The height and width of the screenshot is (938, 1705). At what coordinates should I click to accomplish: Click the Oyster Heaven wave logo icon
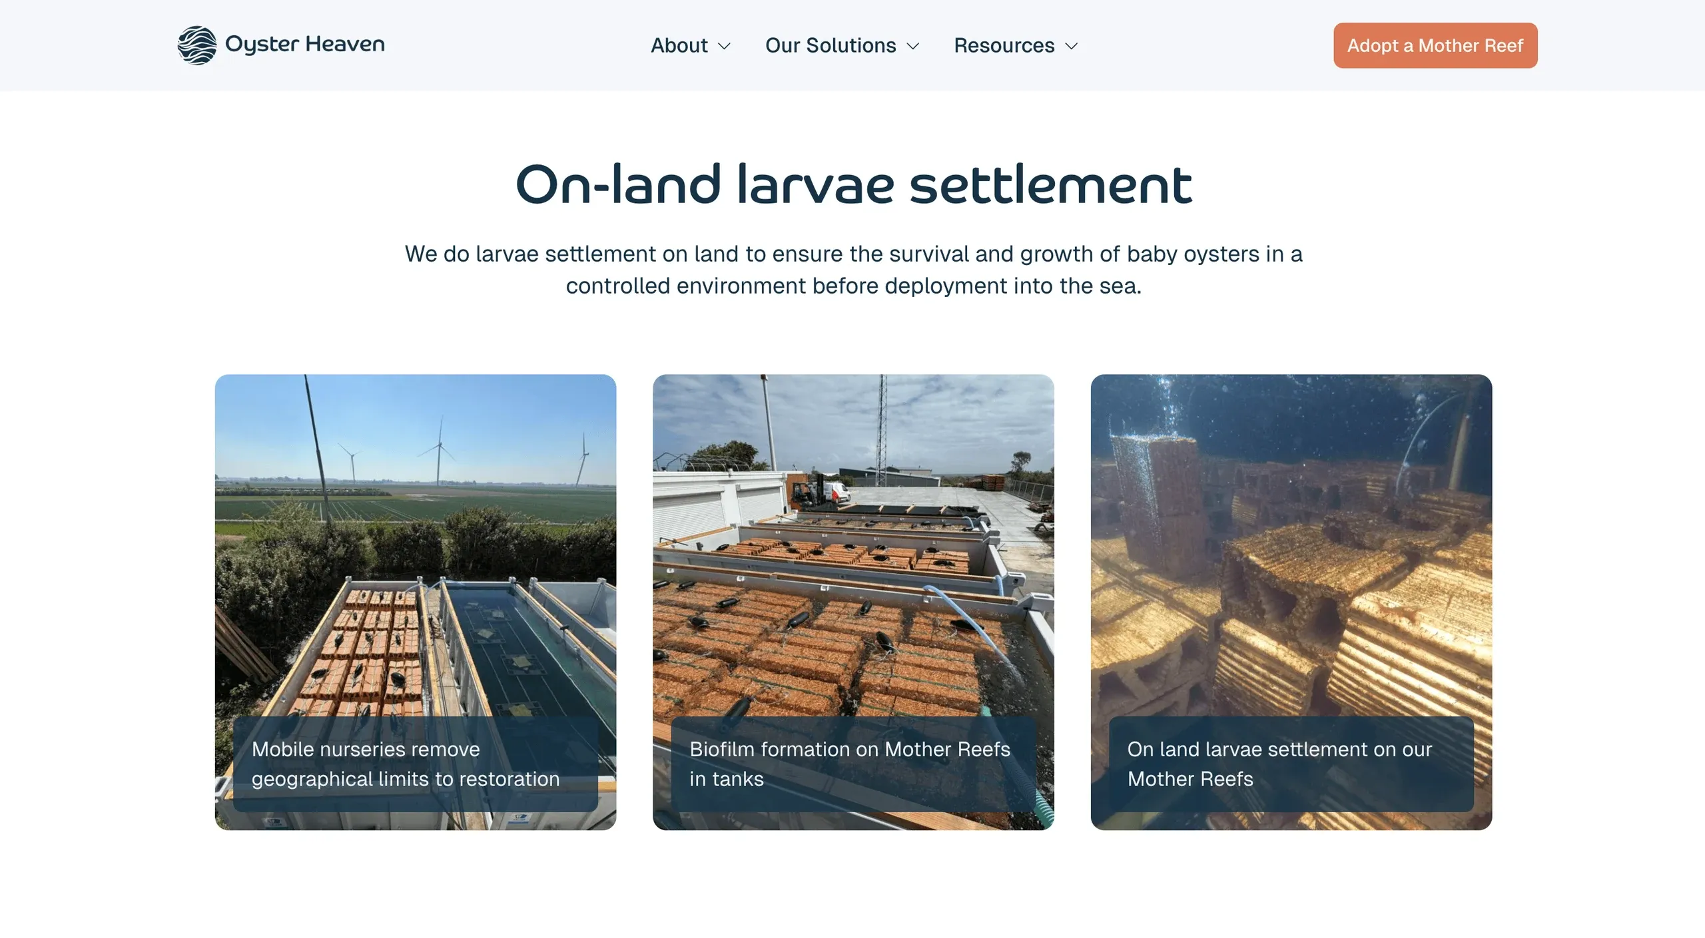tap(197, 45)
